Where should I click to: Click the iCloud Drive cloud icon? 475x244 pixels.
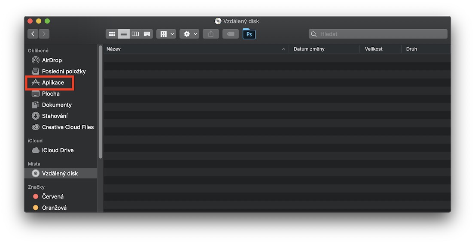(x=36, y=150)
